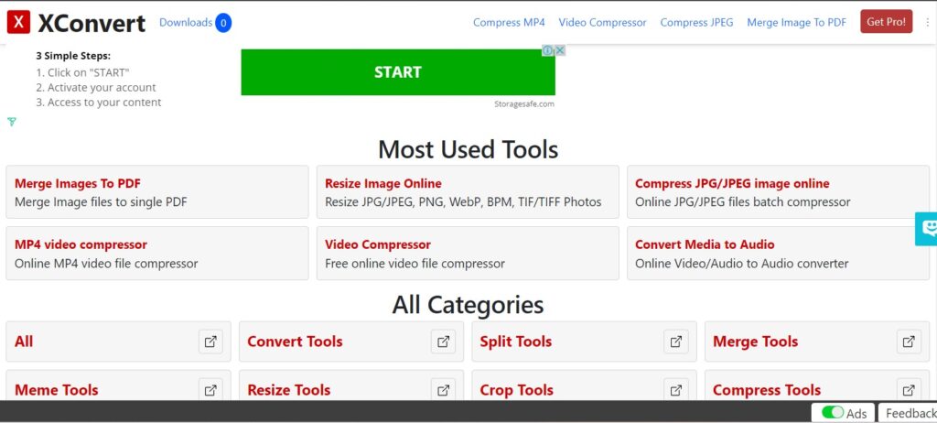
Task: Click the red XConvert logo icon
Action: [18, 22]
